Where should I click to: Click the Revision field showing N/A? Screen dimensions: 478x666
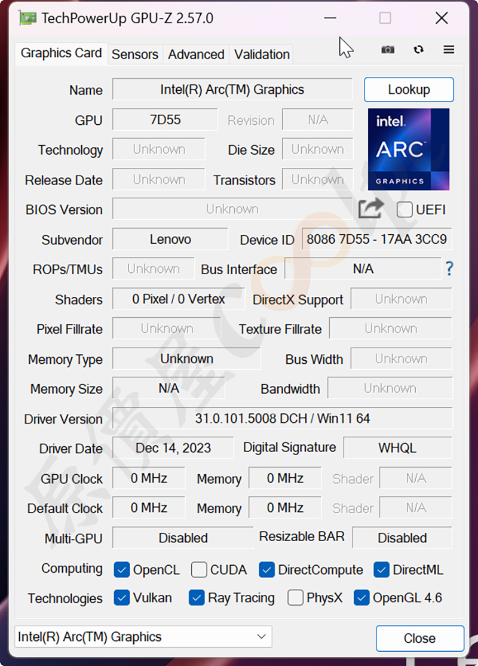point(317,120)
